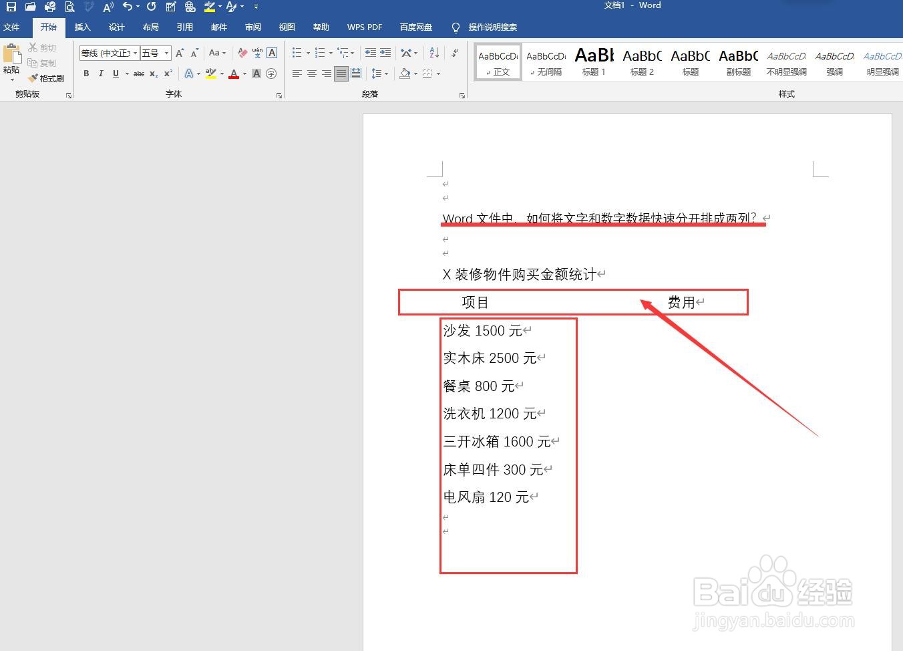Click the subscript icon
The image size is (903, 651).
click(153, 74)
